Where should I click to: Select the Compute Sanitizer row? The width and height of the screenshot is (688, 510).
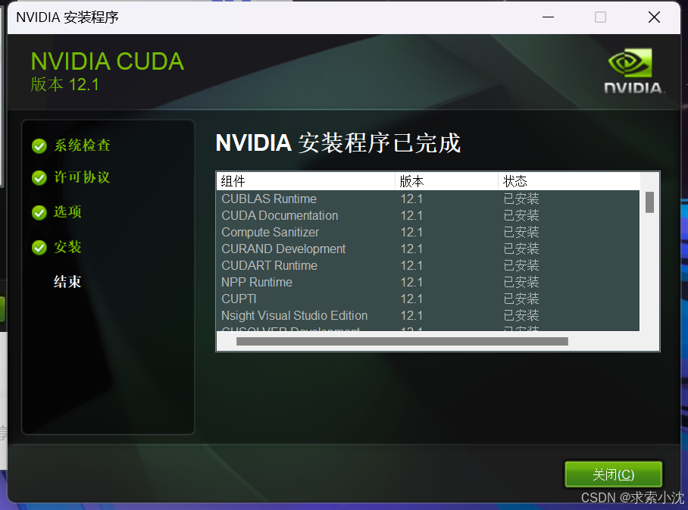pyautogui.click(x=428, y=232)
